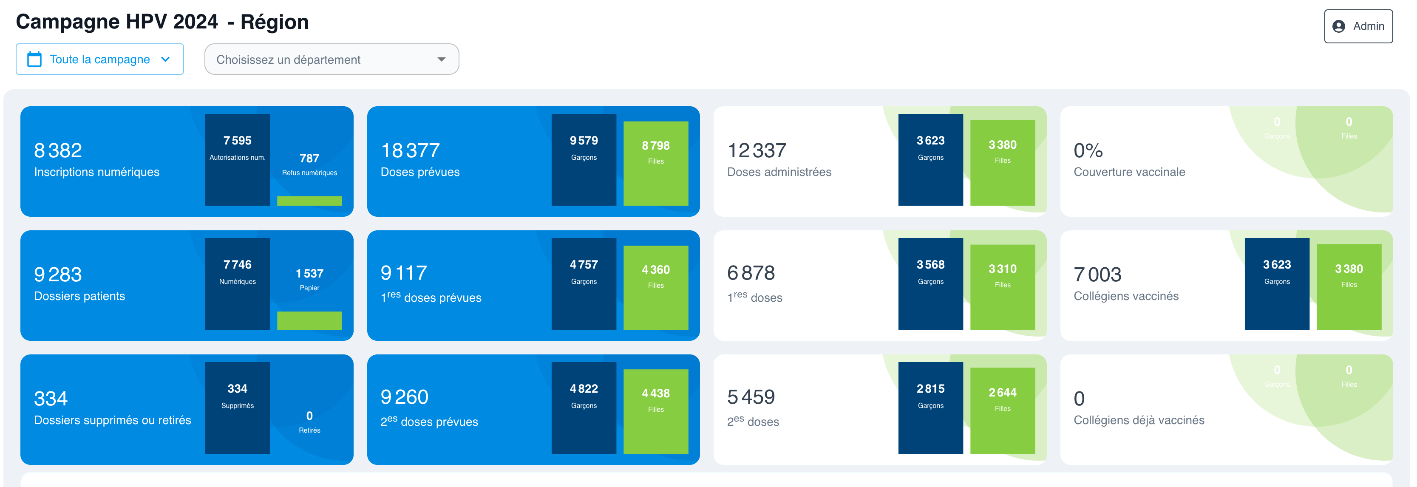Image resolution: width=1417 pixels, height=487 pixels.
Task: Select the 9 579 Garçons bar in Doses prévues
Action: (x=584, y=160)
